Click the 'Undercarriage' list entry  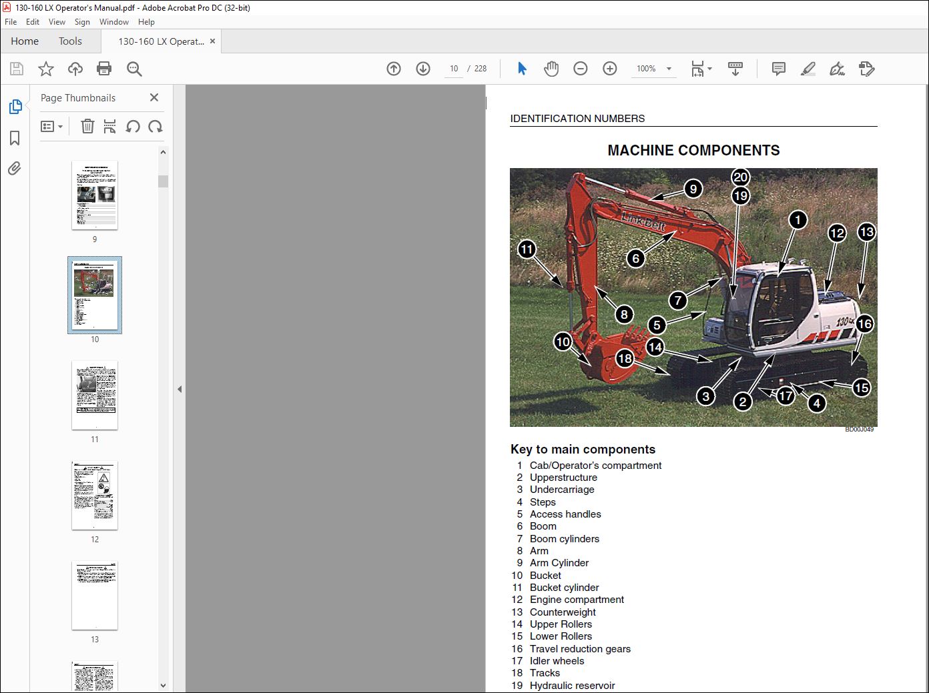[x=562, y=490]
